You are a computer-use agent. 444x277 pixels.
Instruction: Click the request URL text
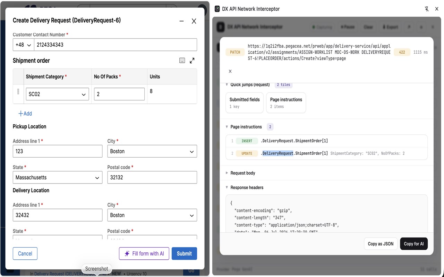click(319, 52)
